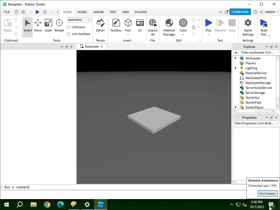Choose the Rotate tool
280x210 pixels.
point(59,25)
